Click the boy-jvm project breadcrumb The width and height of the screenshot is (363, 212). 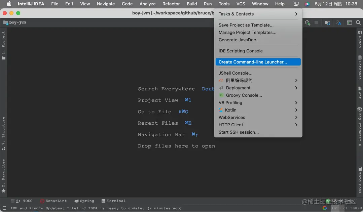(x=15, y=23)
